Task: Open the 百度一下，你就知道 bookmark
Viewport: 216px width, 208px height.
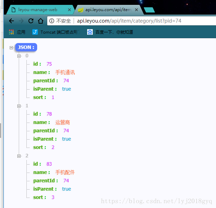Action: (110, 32)
